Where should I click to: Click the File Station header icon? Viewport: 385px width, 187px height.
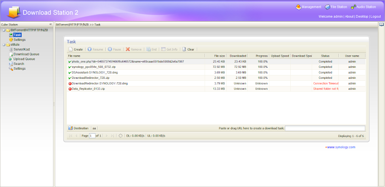pyautogui.click(x=327, y=7)
